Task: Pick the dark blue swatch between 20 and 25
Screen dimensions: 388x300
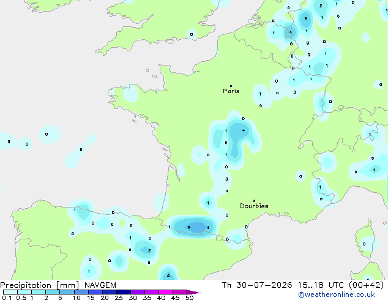Action: [x=110, y=292]
